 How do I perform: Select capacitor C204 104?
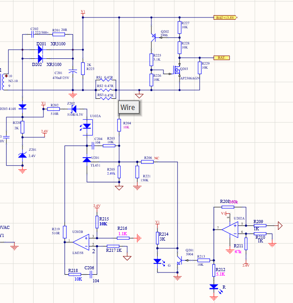pyautogui.click(x=93, y=146)
